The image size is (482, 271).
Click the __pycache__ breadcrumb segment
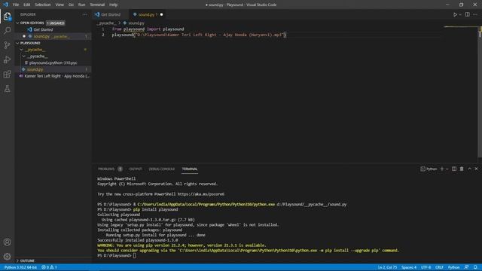(106, 23)
